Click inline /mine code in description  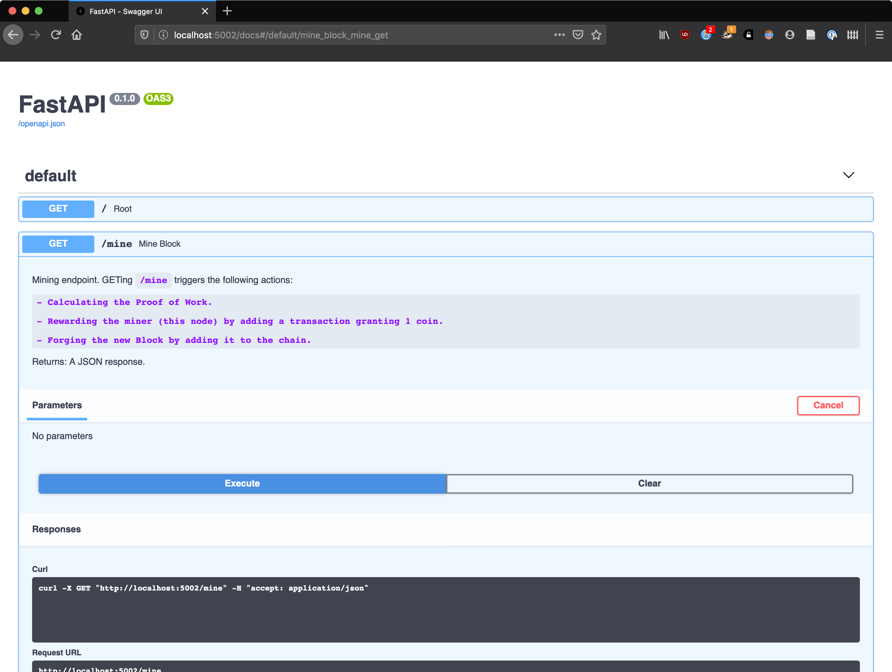[153, 280]
